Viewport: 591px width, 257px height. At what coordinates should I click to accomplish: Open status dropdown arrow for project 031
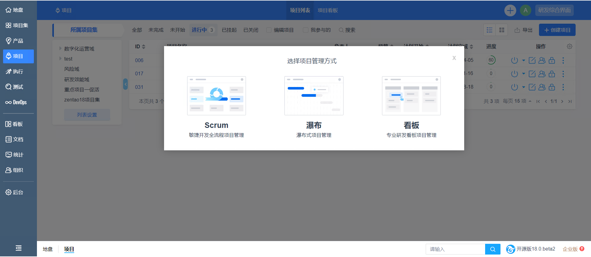pyautogui.click(x=523, y=87)
